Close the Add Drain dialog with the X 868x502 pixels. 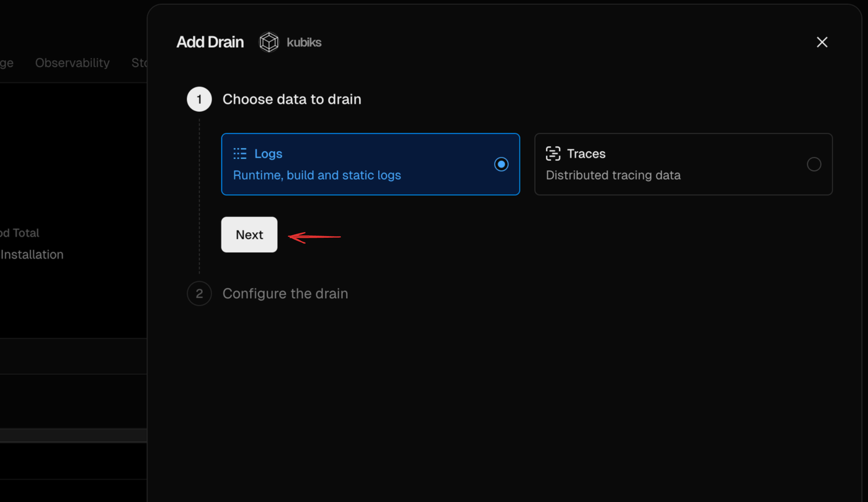click(822, 42)
